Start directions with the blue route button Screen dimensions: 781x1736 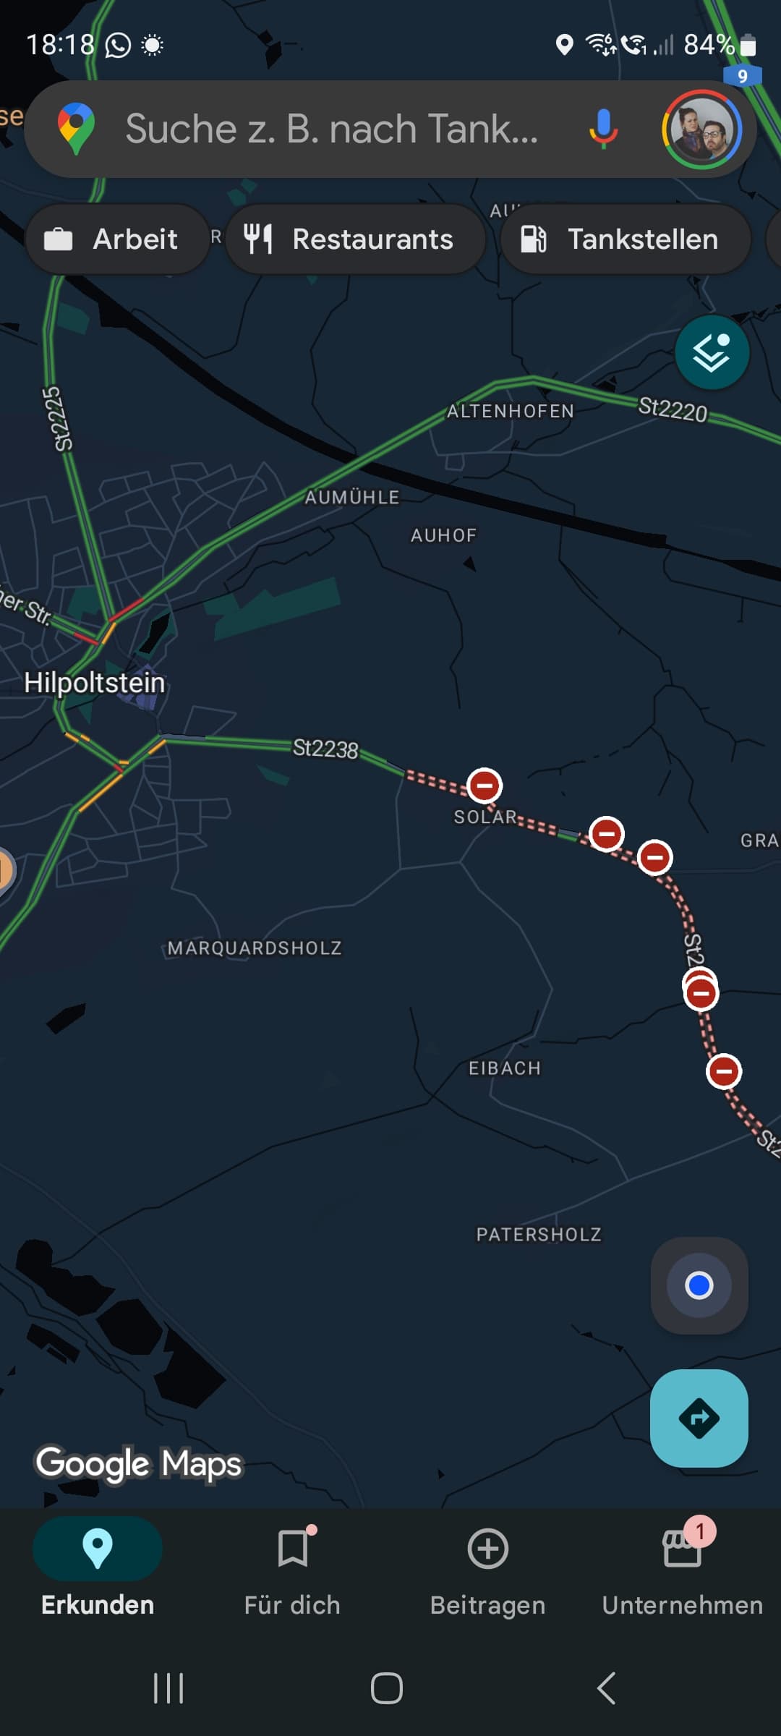coord(699,1418)
